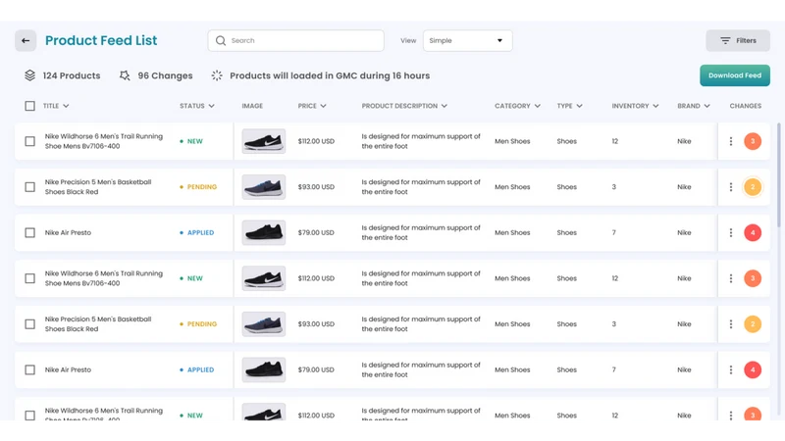Click the layers icon beside 124 Products

(30, 75)
